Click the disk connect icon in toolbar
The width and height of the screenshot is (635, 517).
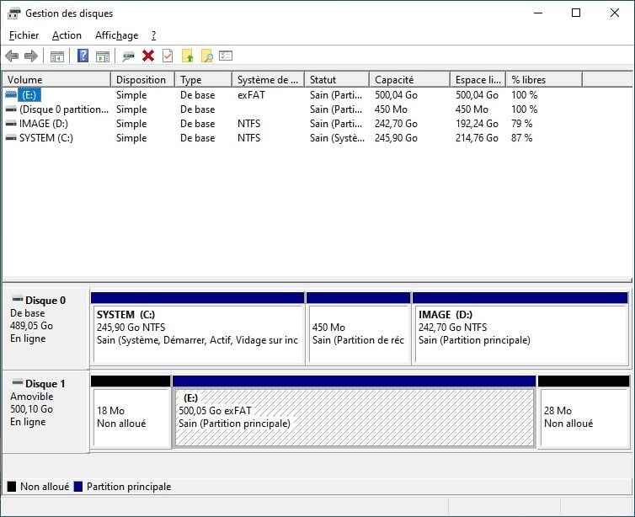tap(128, 56)
